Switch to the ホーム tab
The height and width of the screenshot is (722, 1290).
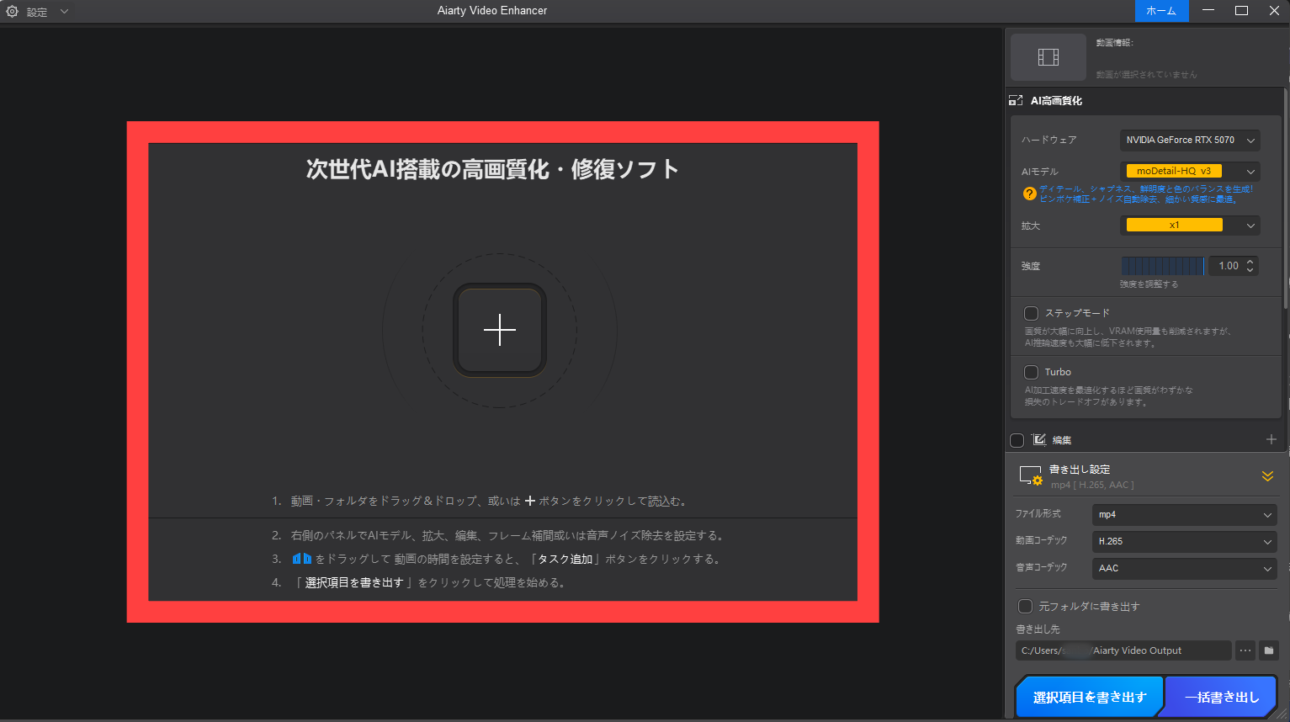[x=1161, y=10]
